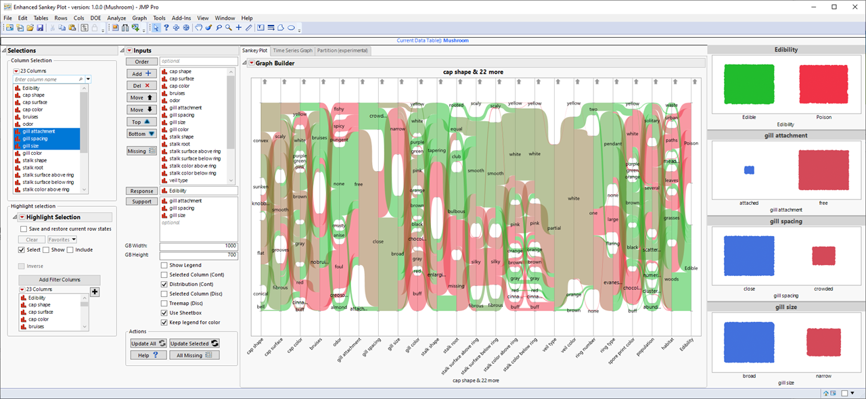Click the blue question mark Help tool

(x=166, y=28)
